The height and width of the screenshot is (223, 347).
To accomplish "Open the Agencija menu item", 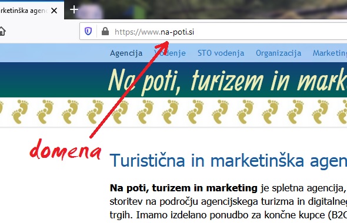I will pyautogui.click(x=126, y=53).
